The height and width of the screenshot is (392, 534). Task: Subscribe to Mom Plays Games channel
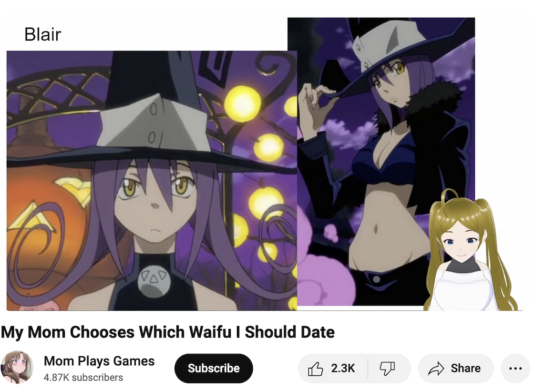pos(214,368)
